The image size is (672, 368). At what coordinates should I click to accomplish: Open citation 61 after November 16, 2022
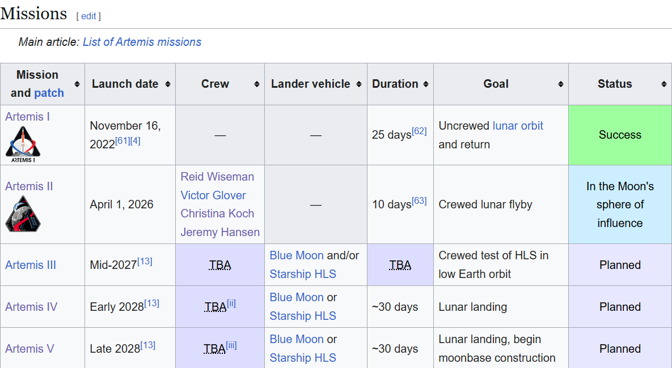point(122,141)
